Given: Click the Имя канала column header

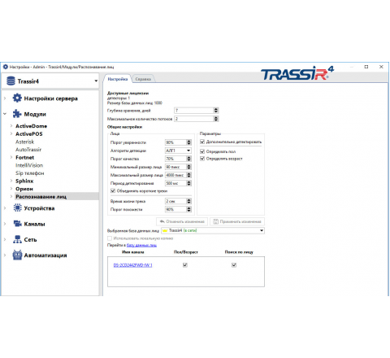Looking at the screenshot, I should click(x=133, y=252).
